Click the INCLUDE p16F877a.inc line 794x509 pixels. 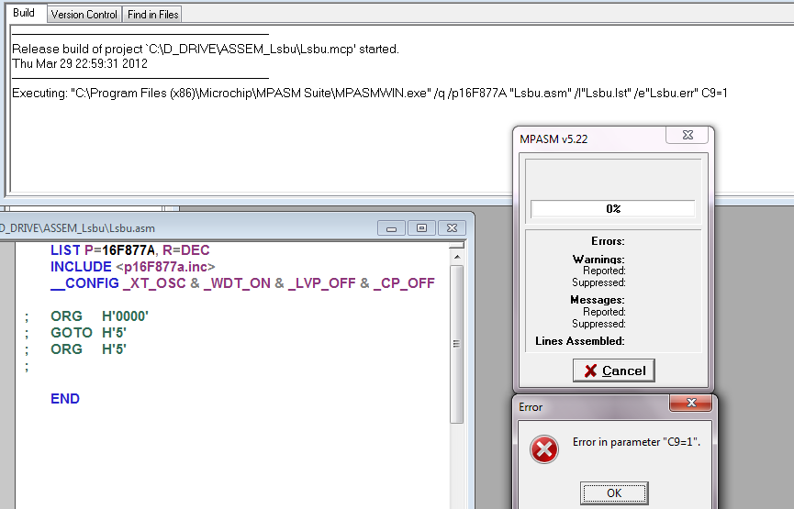point(133,267)
